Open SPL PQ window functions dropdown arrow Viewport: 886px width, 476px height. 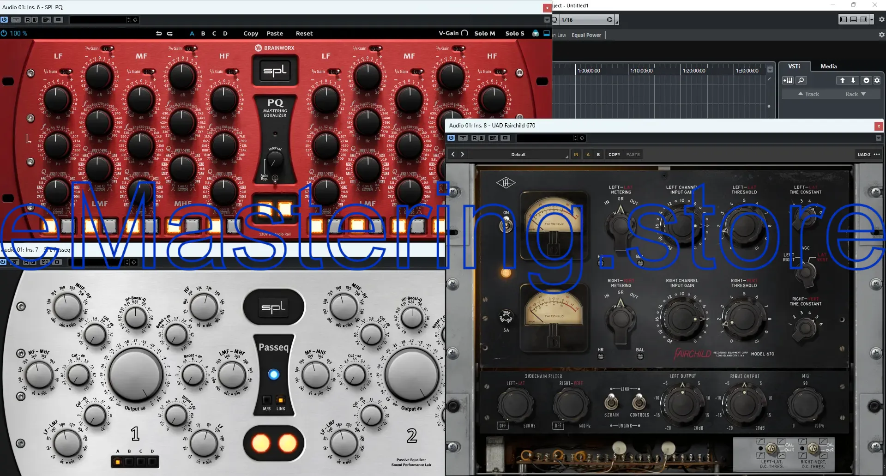point(547,20)
